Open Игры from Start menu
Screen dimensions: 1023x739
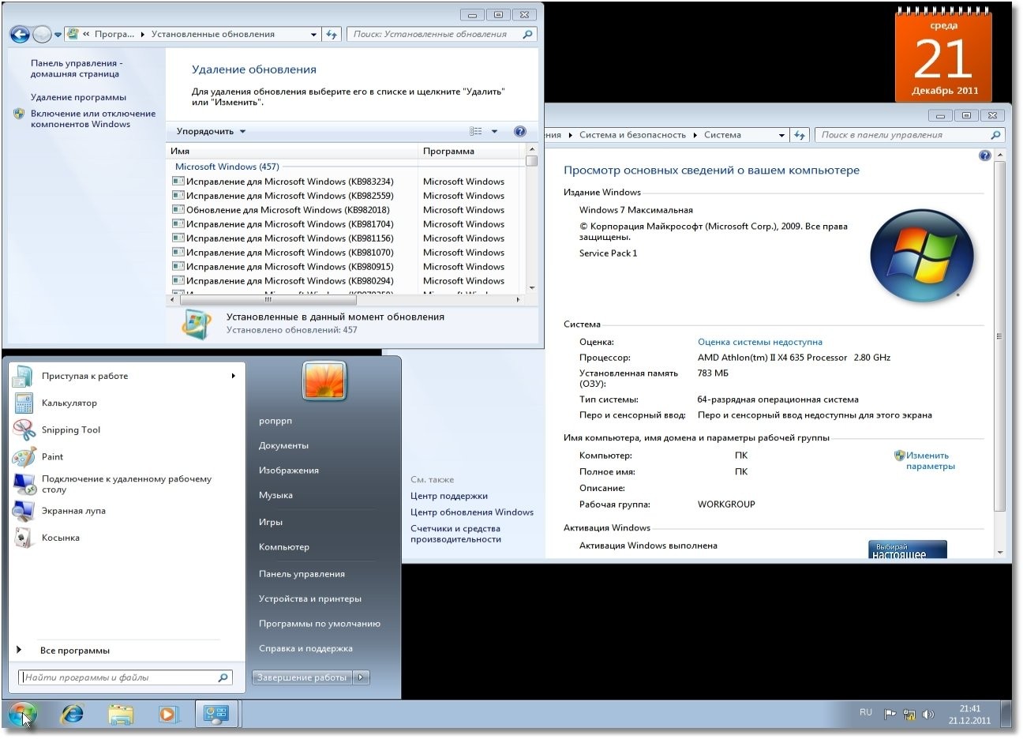coord(271,522)
